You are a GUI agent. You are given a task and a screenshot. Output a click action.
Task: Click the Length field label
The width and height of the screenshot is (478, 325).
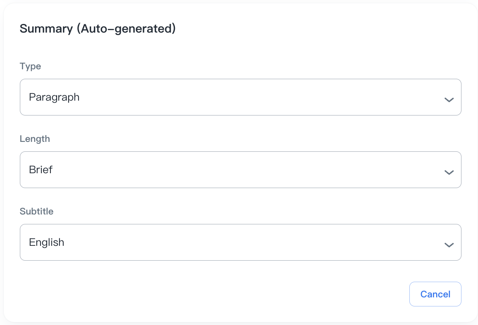[35, 139]
